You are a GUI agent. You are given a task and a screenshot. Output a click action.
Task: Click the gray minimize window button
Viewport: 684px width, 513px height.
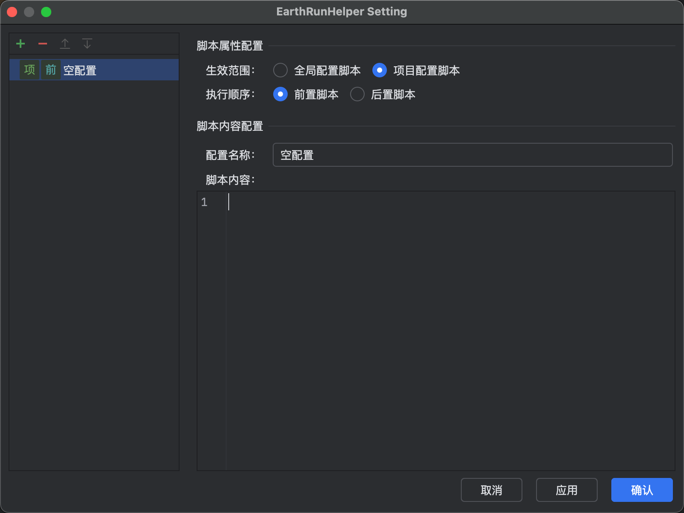(29, 12)
